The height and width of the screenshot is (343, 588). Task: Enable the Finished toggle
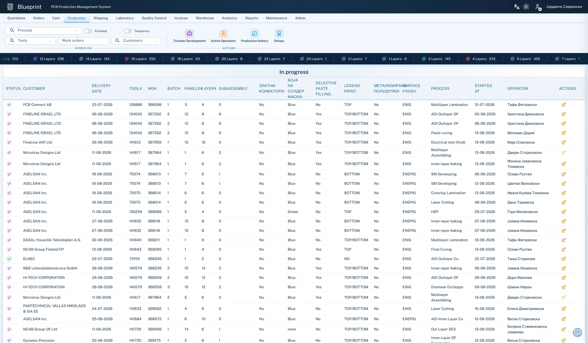[88, 31]
